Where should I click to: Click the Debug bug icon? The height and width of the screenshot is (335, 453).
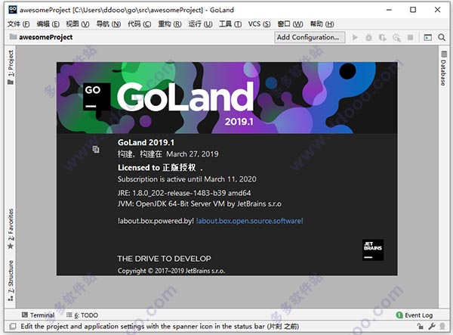click(x=368, y=37)
